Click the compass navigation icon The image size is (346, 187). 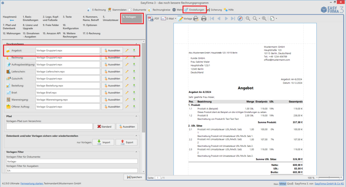click(x=240, y=19)
